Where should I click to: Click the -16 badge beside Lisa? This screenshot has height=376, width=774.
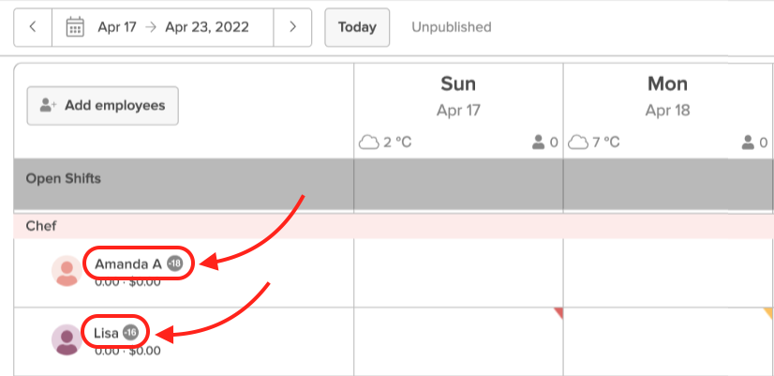[x=130, y=333]
